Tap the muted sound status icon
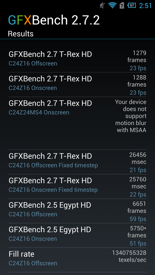155x275 pixels. click(x=102, y=5)
